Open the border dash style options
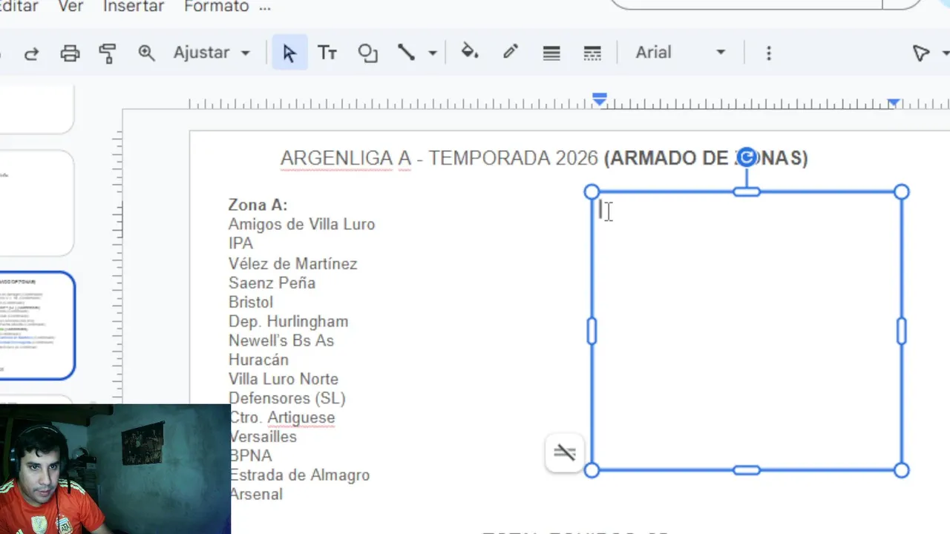The image size is (950, 534). click(x=592, y=53)
